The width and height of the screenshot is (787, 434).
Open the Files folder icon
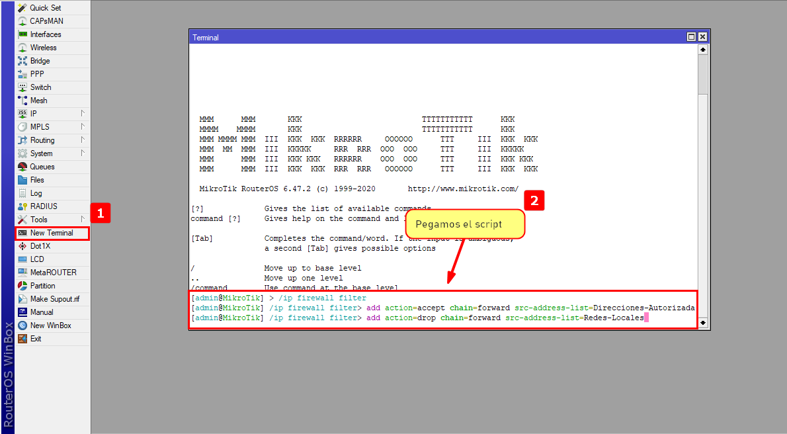tap(22, 180)
